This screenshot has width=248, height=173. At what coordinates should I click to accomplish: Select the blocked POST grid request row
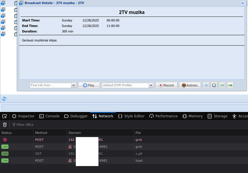[x=87, y=140]
